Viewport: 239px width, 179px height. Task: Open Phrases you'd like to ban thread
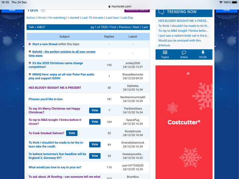point(45,99)
